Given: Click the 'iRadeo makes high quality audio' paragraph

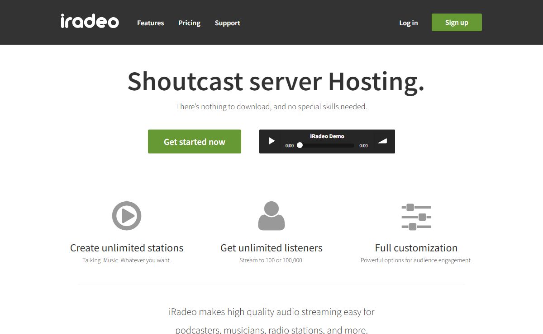Looking at the screenshot, I should pyautogui.click(x=271, y=321).
